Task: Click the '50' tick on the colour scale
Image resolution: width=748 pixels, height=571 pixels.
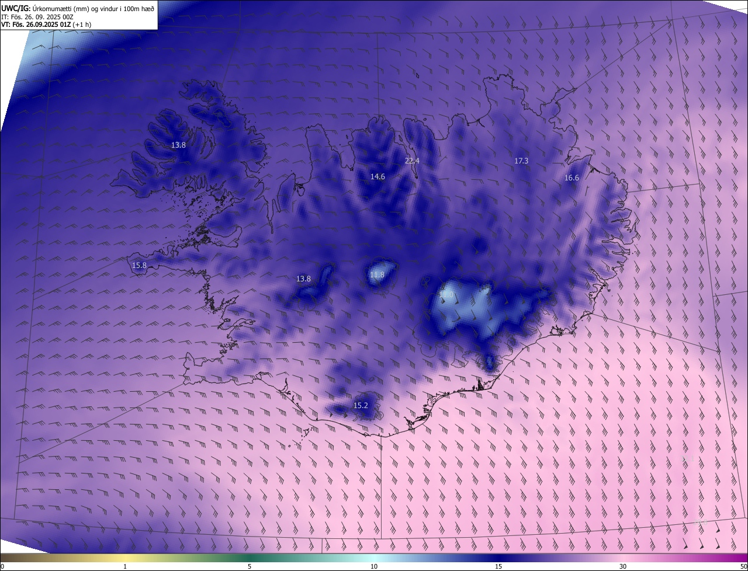Action: (x=743, y=566)
